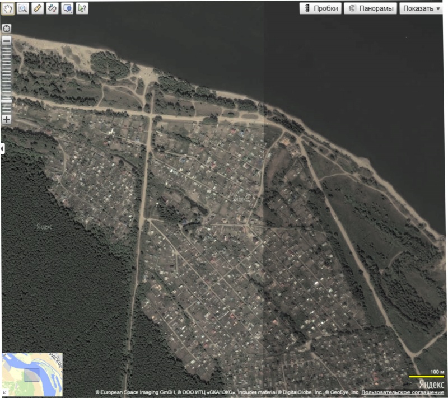
Task: Open the Пользовательское соглашение link
Action: pos(402,392)
